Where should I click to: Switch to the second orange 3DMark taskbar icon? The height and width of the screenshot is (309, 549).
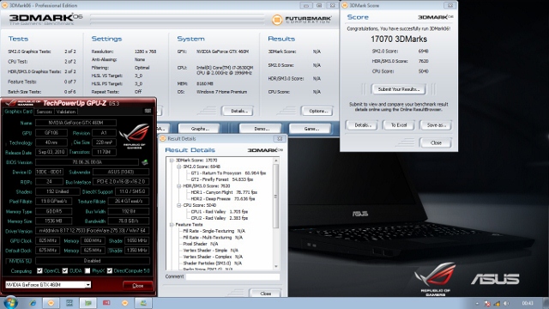tap(124, 303)
